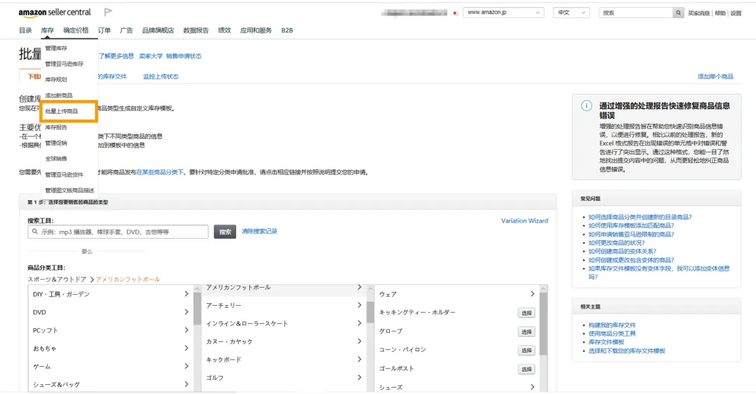
Task: Expand the キックボード subcategory
Action: (284, 360)
